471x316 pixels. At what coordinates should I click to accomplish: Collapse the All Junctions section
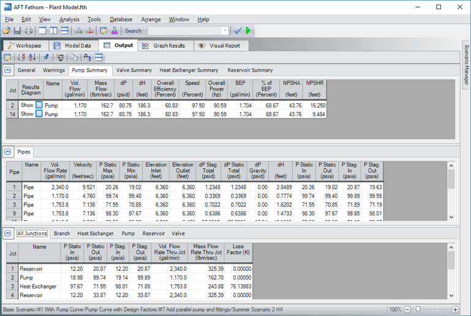(x=8, y=233)
